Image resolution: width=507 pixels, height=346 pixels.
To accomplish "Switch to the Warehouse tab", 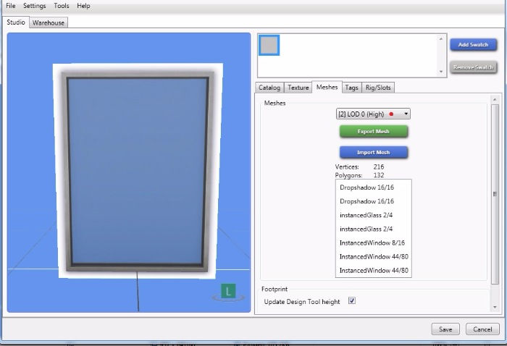I will 49,22.
